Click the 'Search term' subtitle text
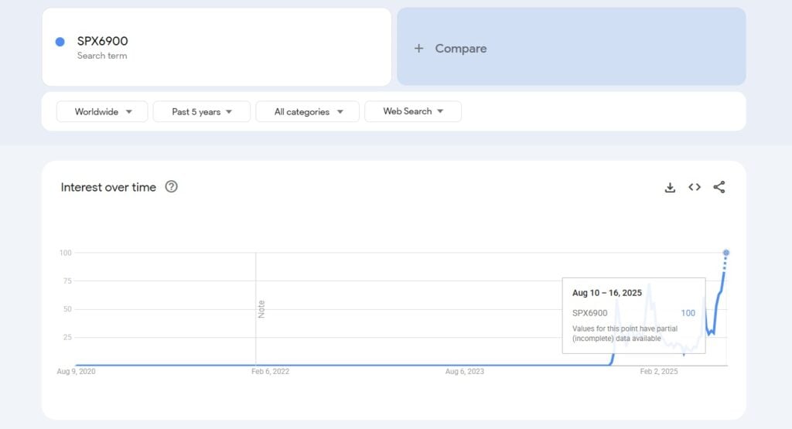Viewport: 792px width, 429px height. pos(102,56)
